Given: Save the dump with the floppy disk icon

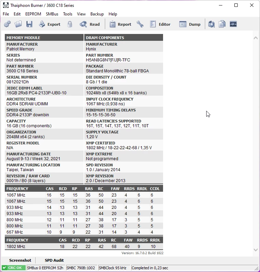Looking at the screenshot, I should point(29,24).
